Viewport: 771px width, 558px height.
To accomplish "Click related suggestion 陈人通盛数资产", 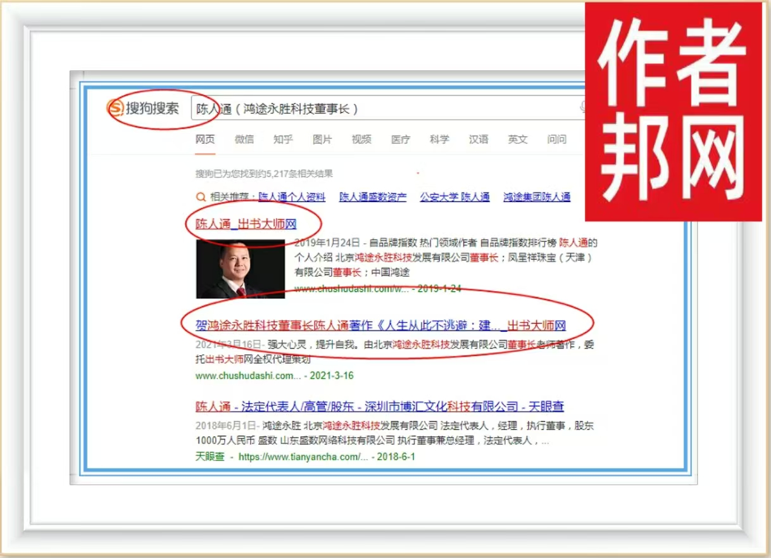I will [x=373, y=197].
